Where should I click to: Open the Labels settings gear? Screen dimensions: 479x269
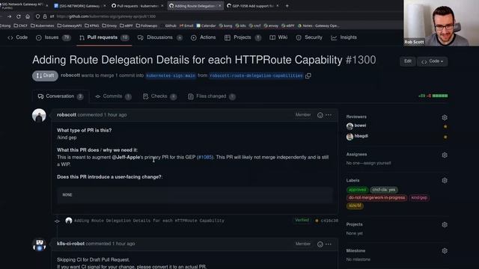pyautogui.click(x=445, y=181)
